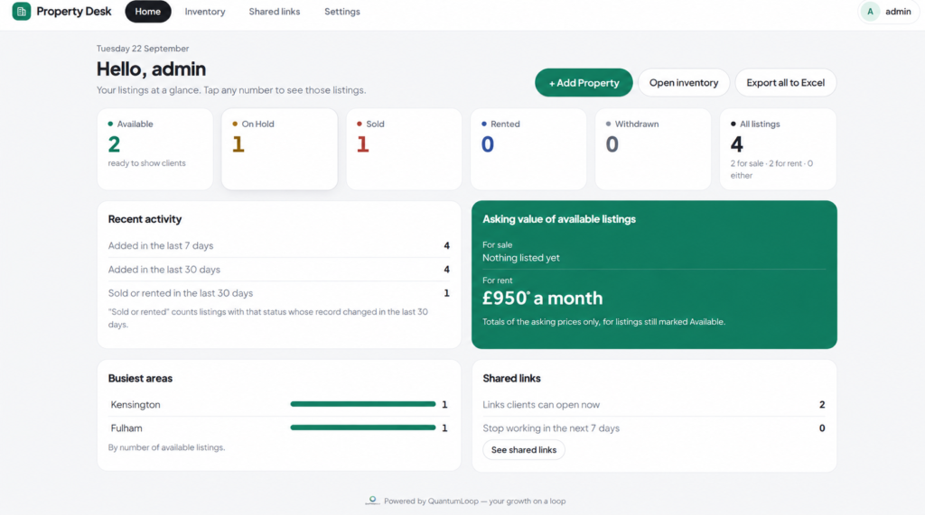Click the Property Desk logo icon
The image size is (925, 515).
click(x=22, y=11)
